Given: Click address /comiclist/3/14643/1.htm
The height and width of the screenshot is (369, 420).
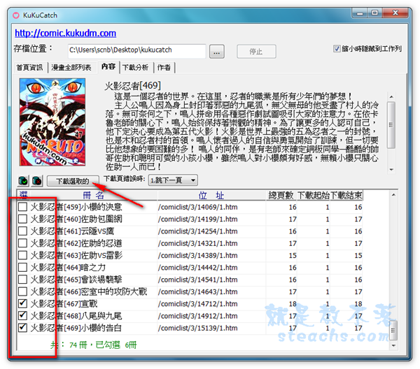Looking at the screenshot, I should click(x=197, y=291).
